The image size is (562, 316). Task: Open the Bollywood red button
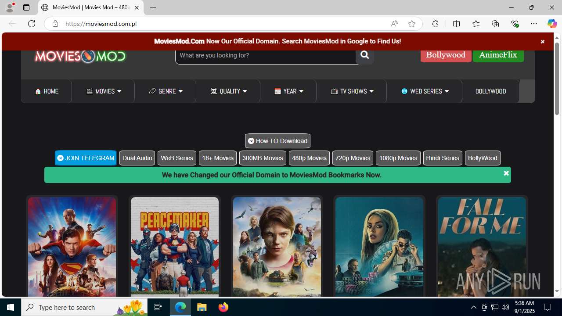[446, 55]
